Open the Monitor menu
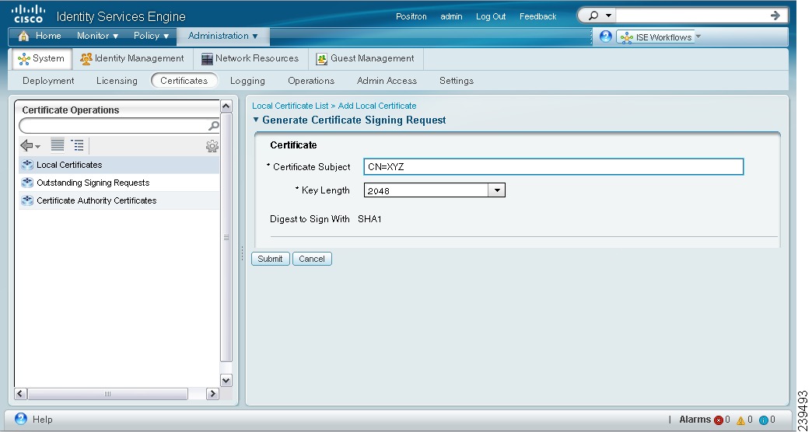This screenshot has height=432, width=812. pos(97,37)
